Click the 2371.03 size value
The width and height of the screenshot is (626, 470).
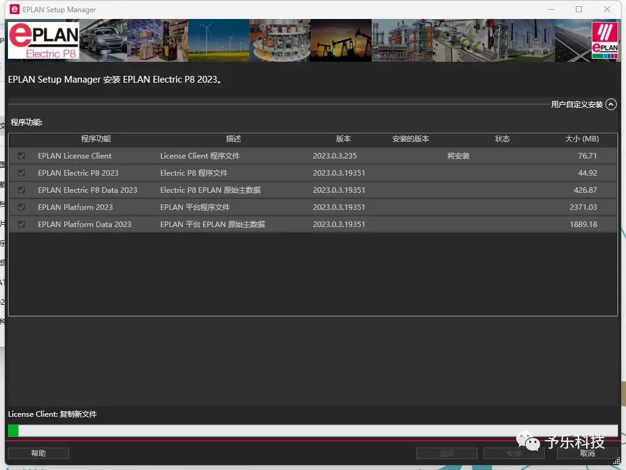pos(583,207)
